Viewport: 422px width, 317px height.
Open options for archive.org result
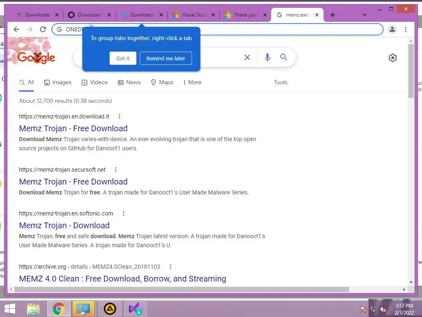coord(170,267)
